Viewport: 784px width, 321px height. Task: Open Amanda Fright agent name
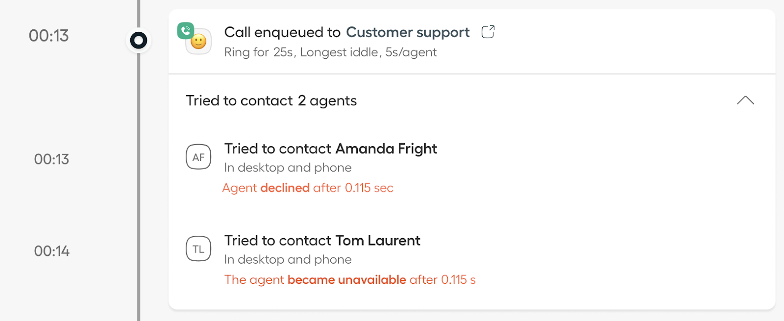tap(386, 148)
